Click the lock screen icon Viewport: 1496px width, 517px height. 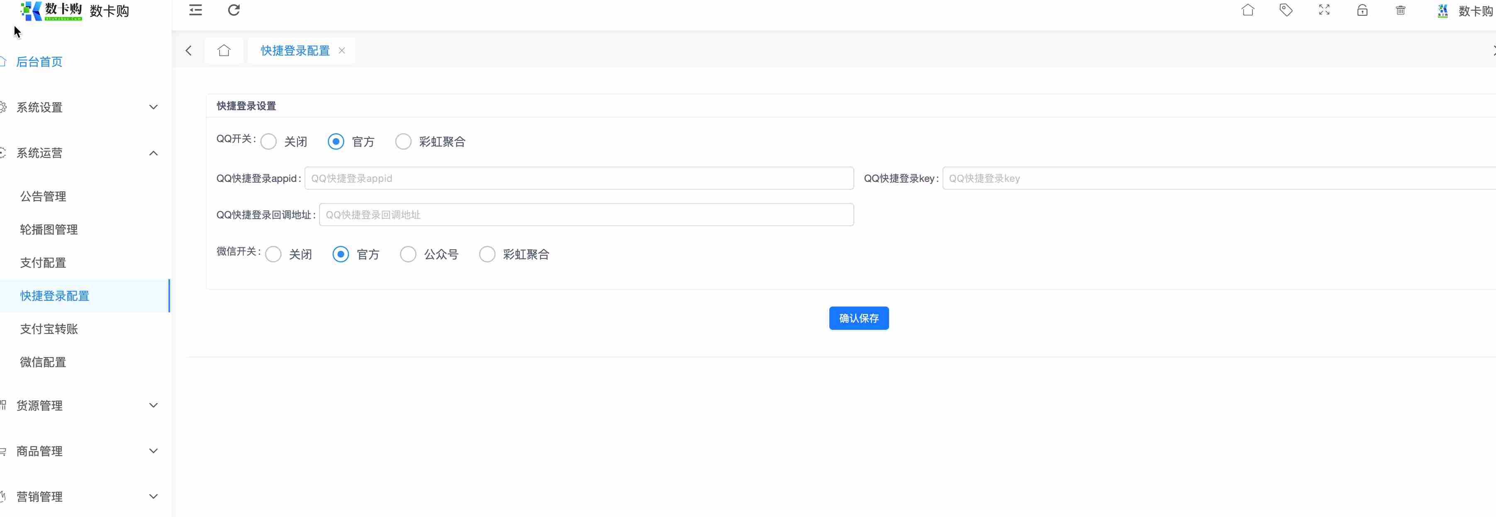tap(1362, 10)
